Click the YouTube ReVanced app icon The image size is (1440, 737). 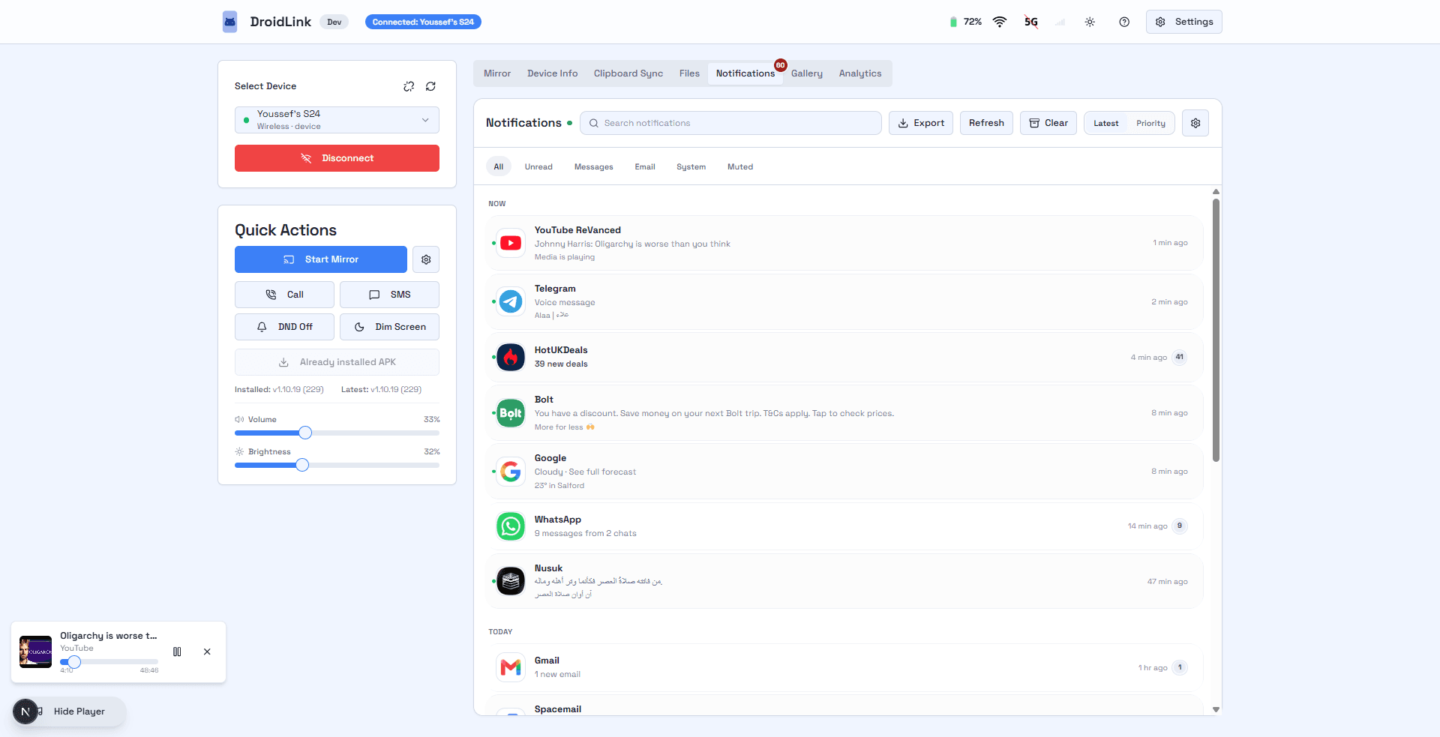[511, 243]
